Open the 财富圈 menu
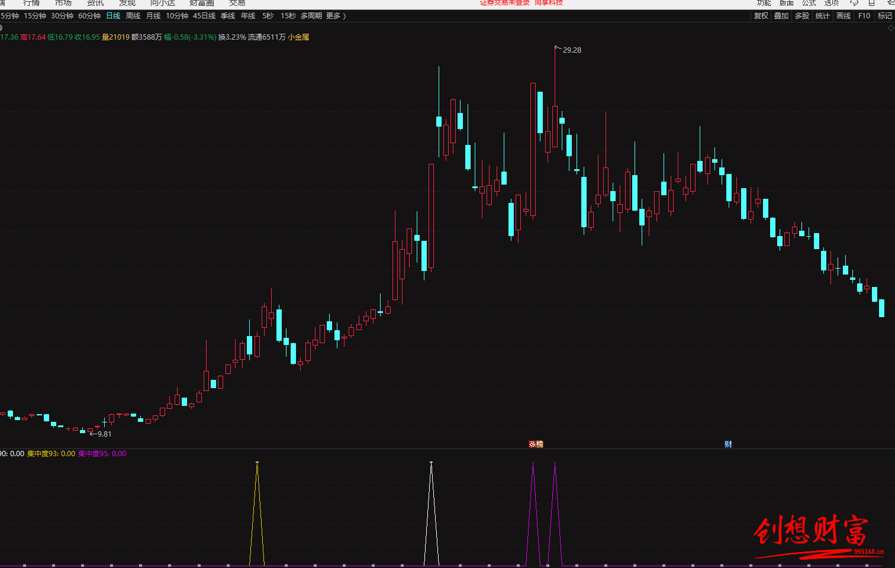The image size is (895, 568). pos(202,3)
